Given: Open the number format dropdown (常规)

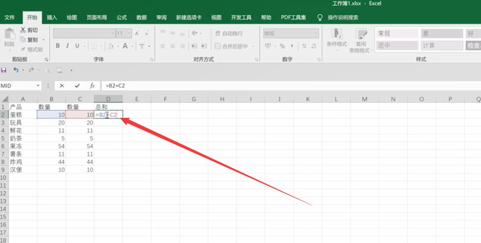Looking at the screenshot, I should pos(290,33).
